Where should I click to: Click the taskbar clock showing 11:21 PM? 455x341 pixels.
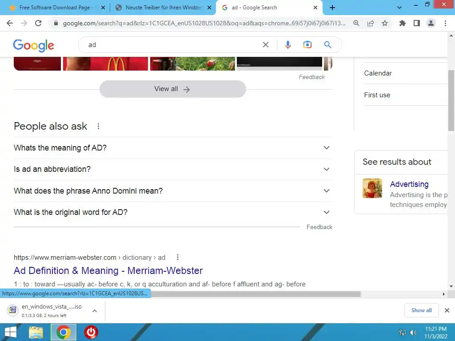click(435, 333)
